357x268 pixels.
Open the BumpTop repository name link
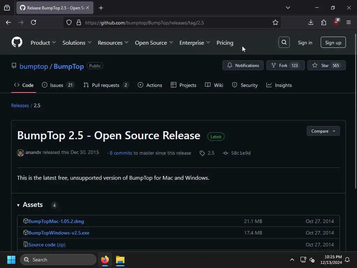69,66
